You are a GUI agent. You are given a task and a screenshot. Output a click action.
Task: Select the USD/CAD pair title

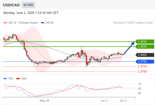11,5
